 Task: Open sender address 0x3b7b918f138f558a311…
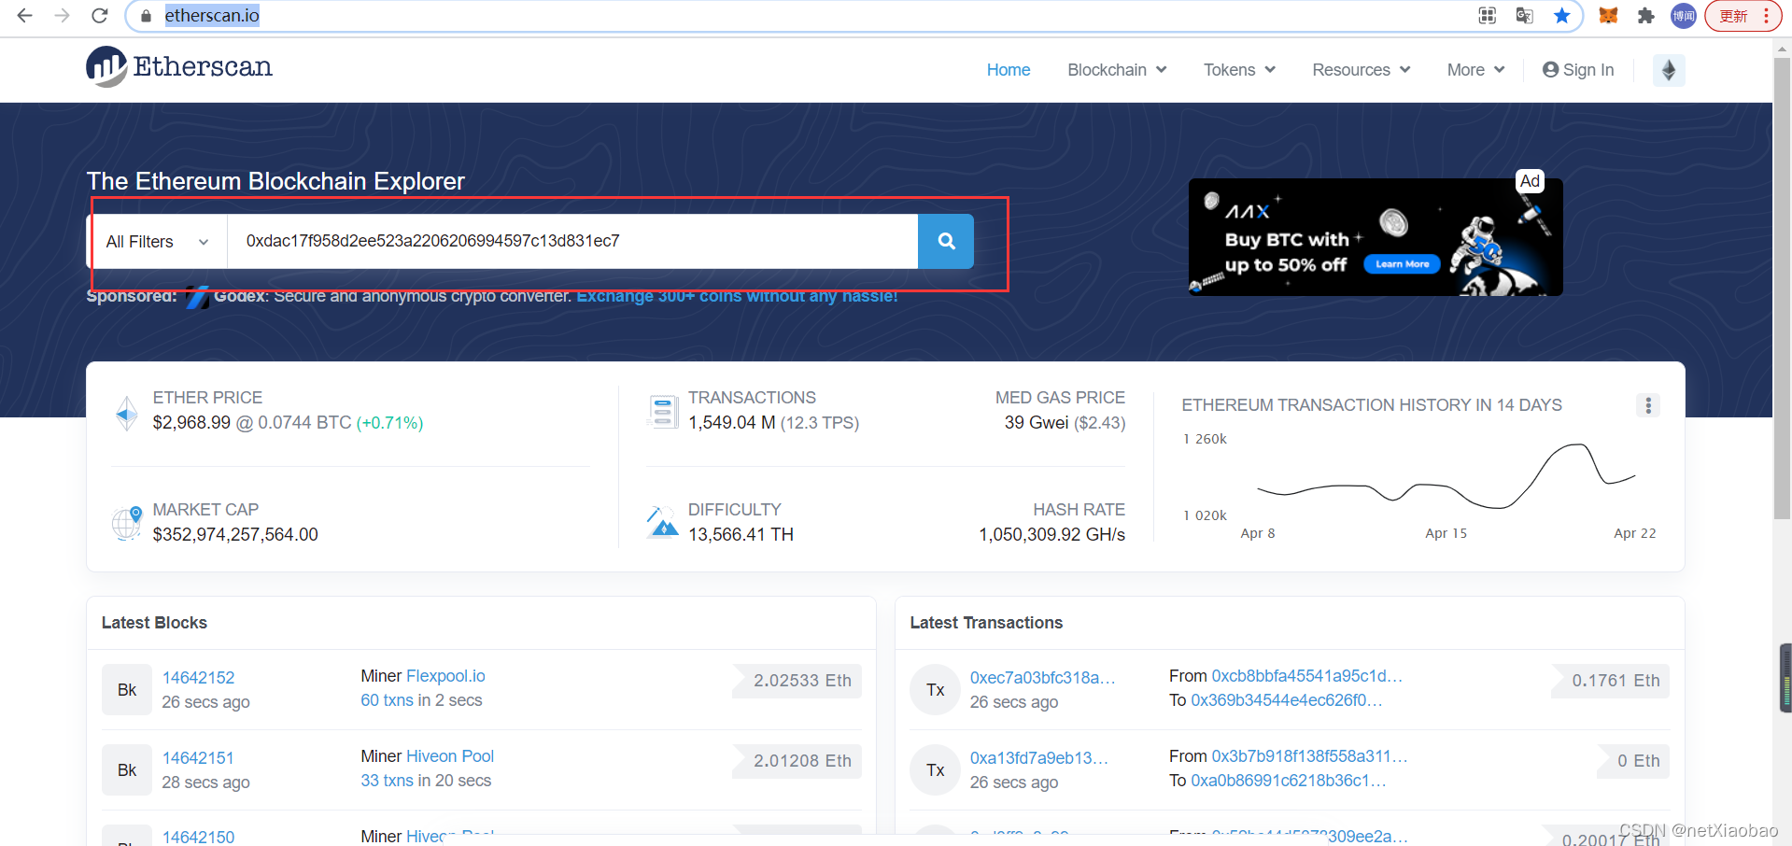[x=1309, y=756]
